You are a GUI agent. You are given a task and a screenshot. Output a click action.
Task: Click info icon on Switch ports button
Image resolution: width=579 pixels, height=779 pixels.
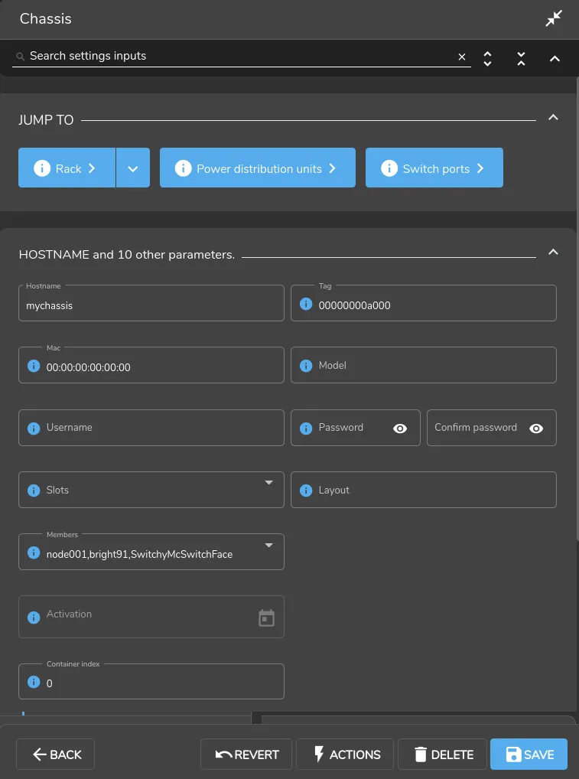[x=389, y=168]
